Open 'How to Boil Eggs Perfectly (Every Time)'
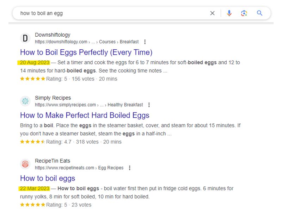This screenshot has height=215, width=281. point(86,52)
